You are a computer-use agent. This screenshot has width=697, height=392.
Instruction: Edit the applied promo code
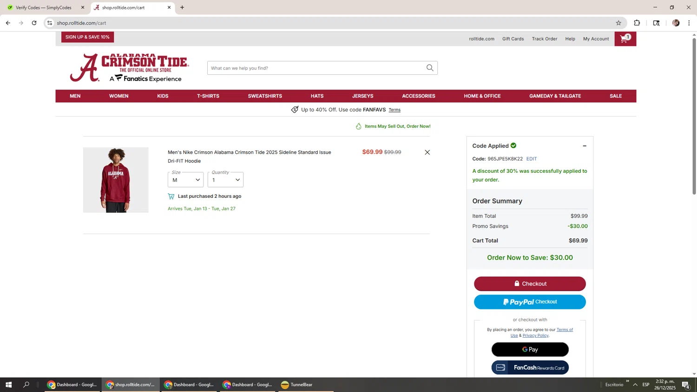[532, 159]
